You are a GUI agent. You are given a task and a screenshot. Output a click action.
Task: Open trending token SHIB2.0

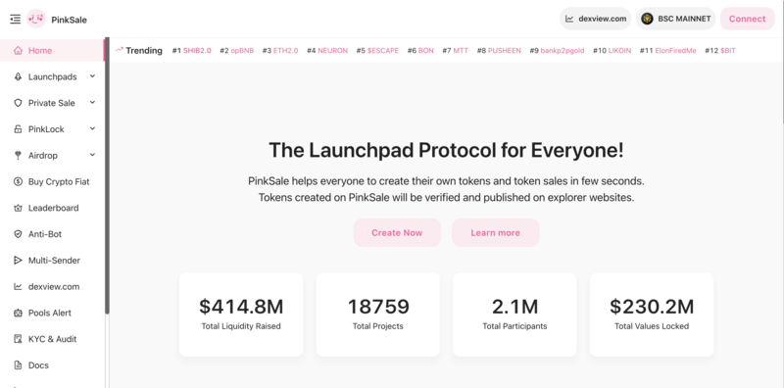pyautogui.click(x=197, y=51)
